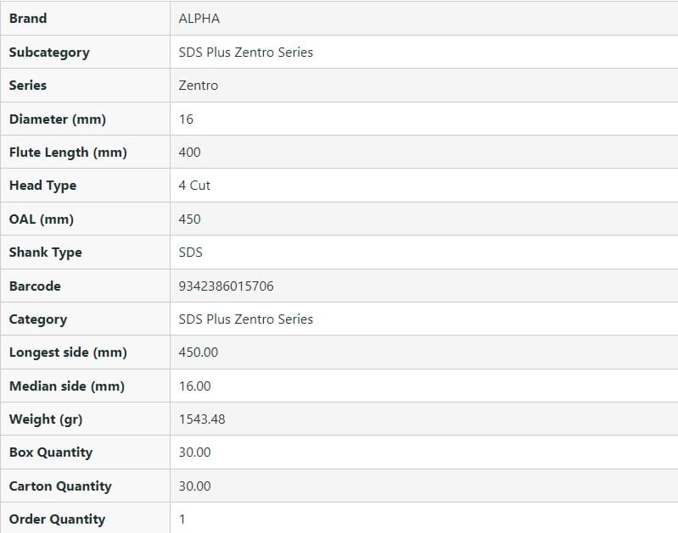This screenshot has width=678, height=533.
Task: Select the Brand row label
Action: tap(28, 19)
